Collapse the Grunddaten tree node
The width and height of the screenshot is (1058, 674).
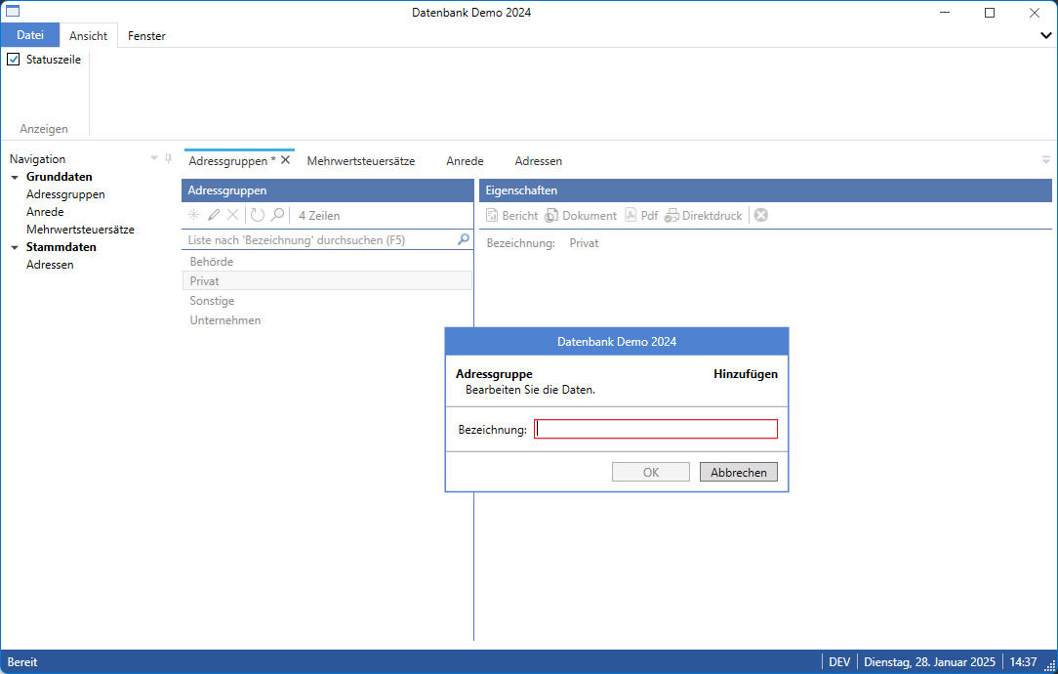click(x=15, y=178)
